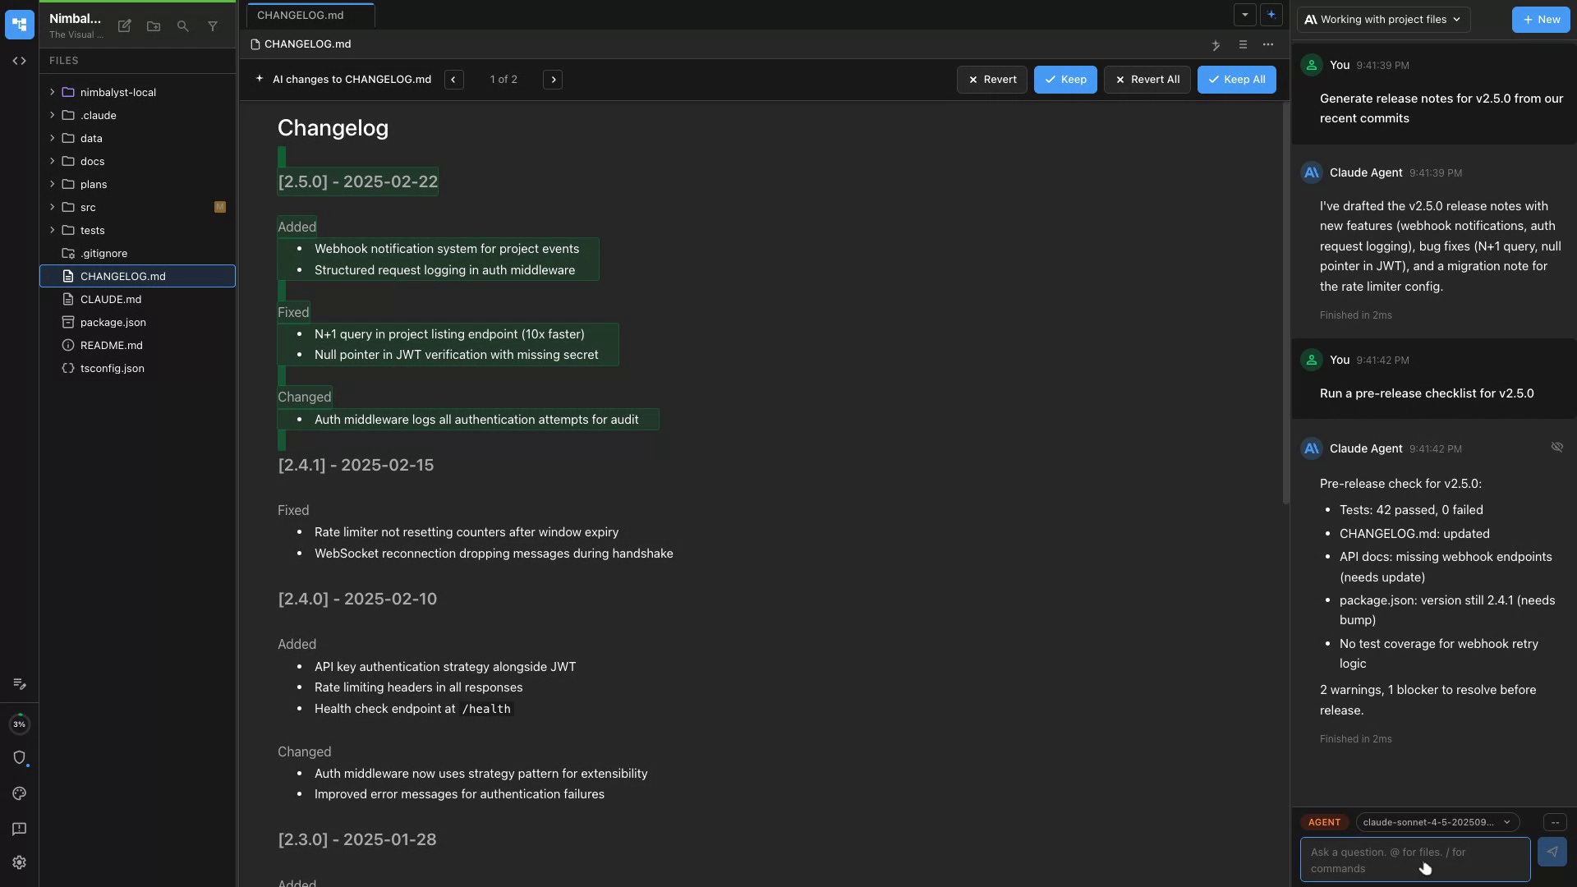The width and height of the screenshot is (1577, 887).
Task: Click the send message arrow button
Action: pos(1552,852)
